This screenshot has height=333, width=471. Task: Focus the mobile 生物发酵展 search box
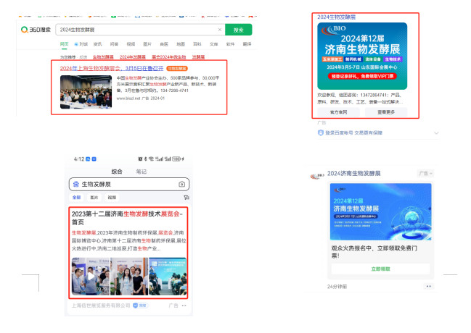[x=129, y=185]
